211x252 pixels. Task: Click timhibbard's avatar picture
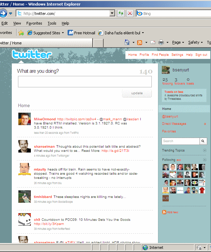tap(25, 197)
